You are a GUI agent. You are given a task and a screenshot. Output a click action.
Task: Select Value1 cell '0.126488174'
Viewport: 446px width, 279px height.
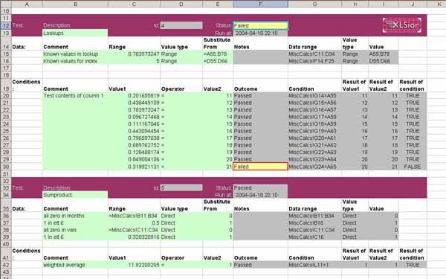134,153
